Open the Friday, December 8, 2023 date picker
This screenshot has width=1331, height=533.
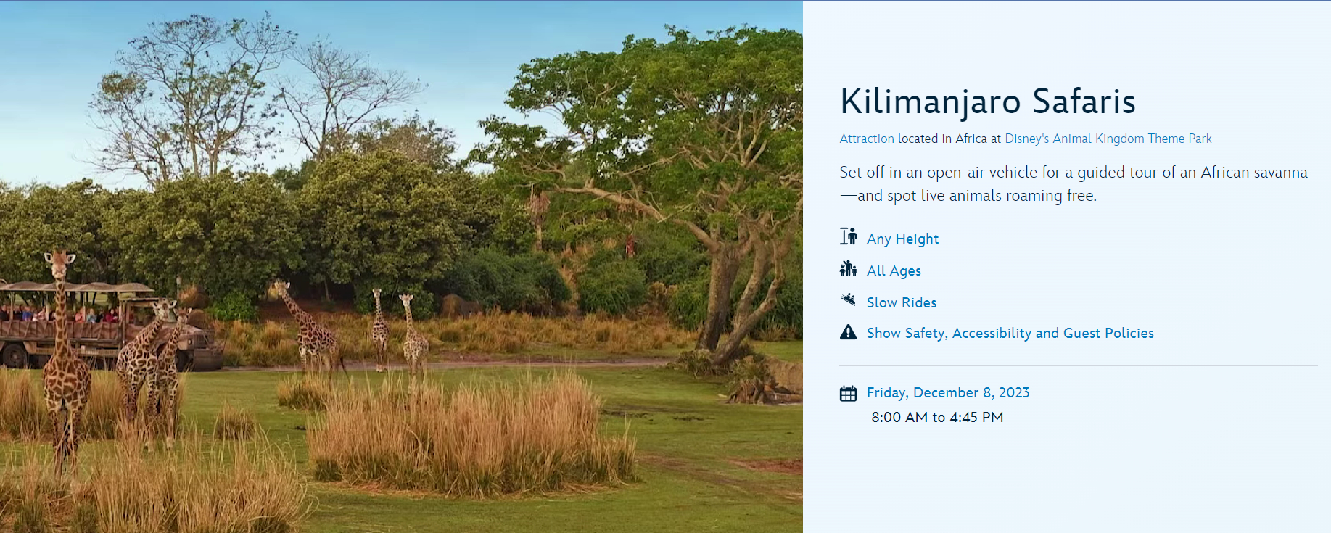click(948, 392)
